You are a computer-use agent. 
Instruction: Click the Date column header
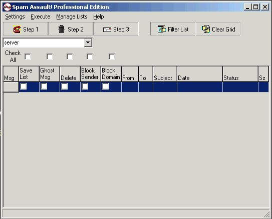(200, 74)
